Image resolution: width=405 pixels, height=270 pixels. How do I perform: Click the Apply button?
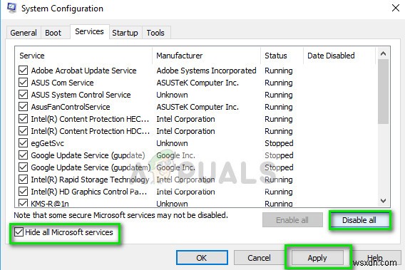pyautogui.click(x=317, y=258)
